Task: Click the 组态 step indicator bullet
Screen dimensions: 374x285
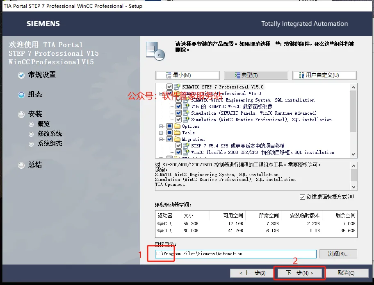Action: point(21,95)
